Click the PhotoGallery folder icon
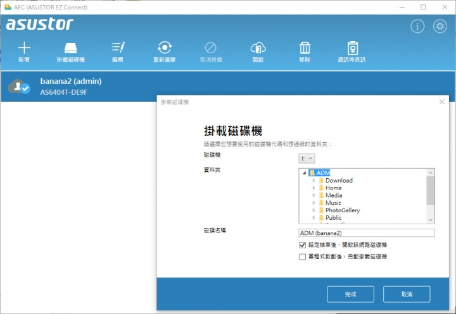Viewport: 456px width, 314px height. pos(321,210)
